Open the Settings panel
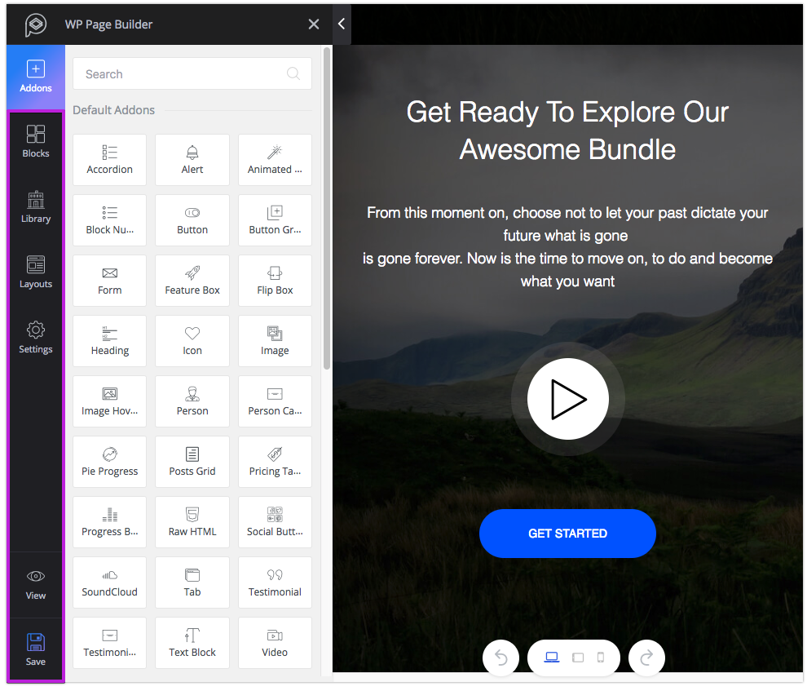This screenshot has height=691, width=807. pyautogui.click(x=36, y=338)
